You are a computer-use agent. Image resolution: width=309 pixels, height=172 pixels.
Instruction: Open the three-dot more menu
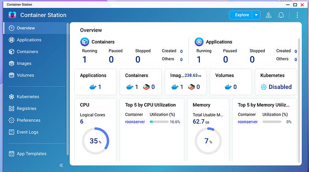point(297,15)
